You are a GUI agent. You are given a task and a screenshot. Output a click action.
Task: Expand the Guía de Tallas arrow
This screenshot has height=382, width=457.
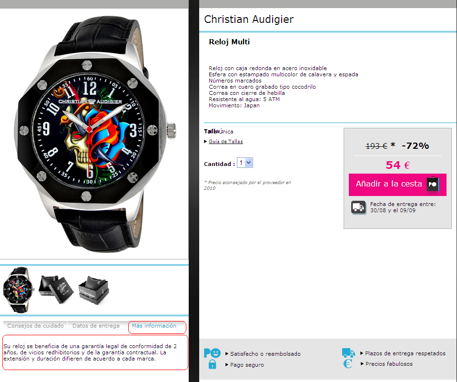click(x=205, y=142)
